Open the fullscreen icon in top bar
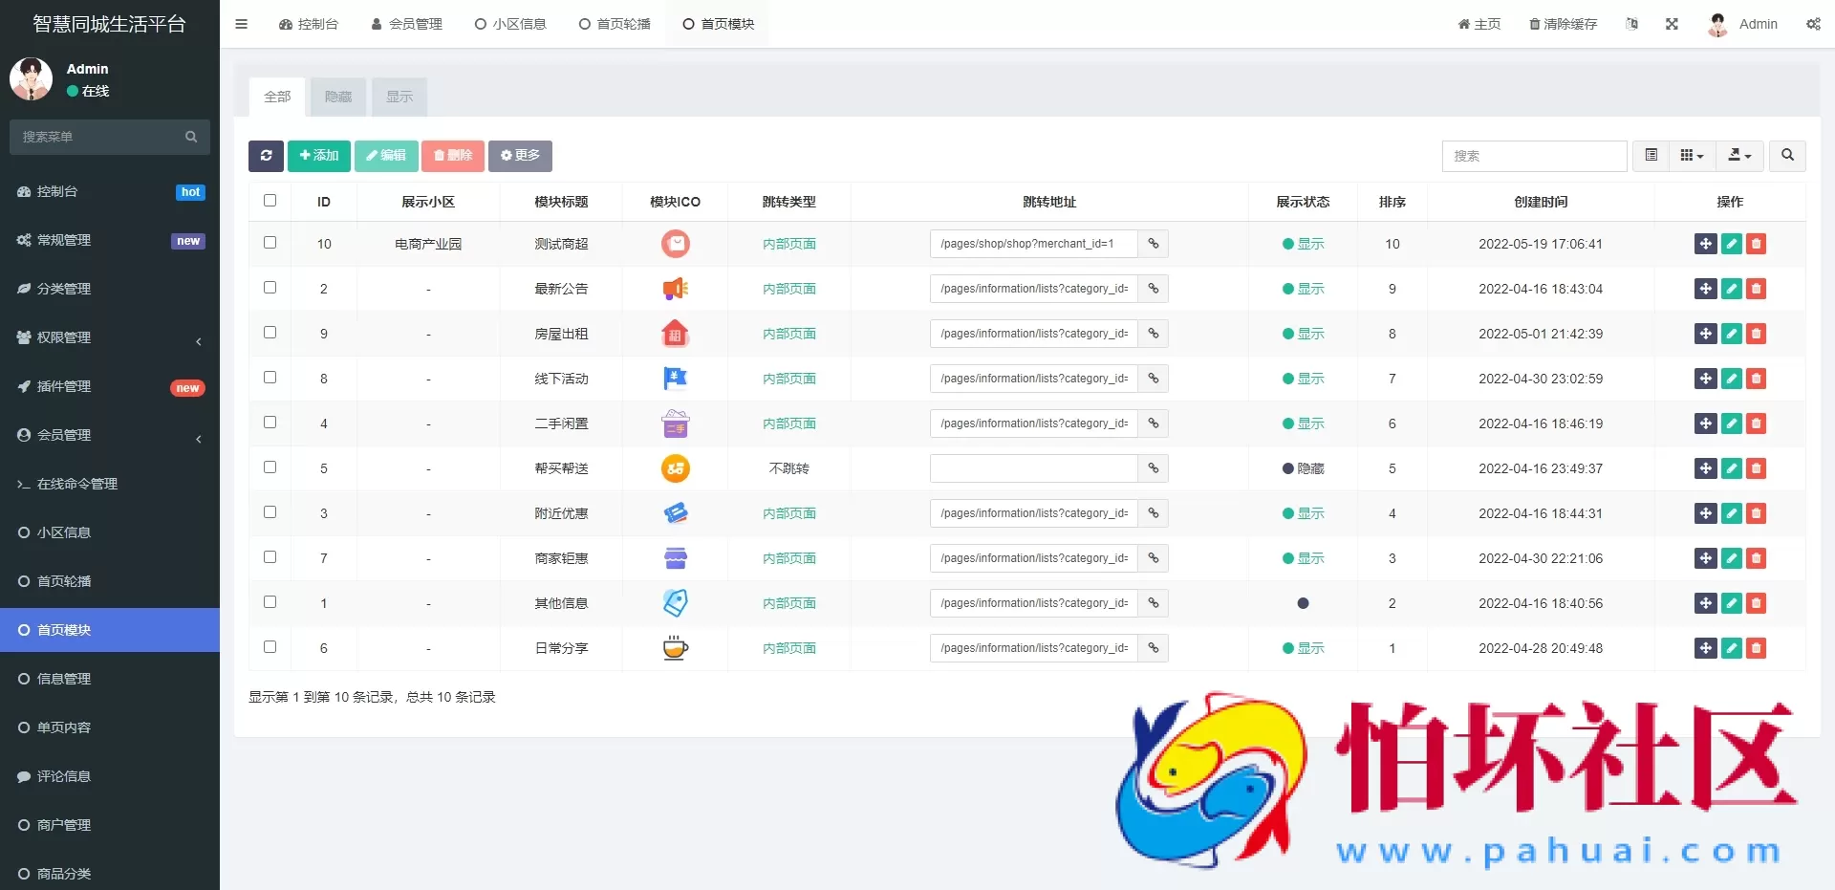 (x=1672, y=24)
